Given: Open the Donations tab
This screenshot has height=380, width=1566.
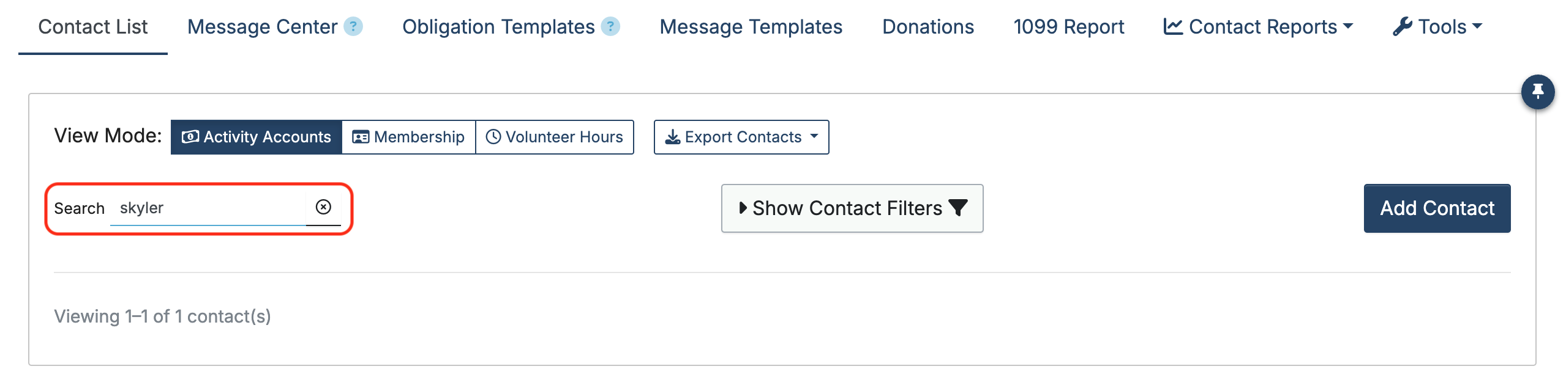Looking at the screenshot, I should [928, 27].
